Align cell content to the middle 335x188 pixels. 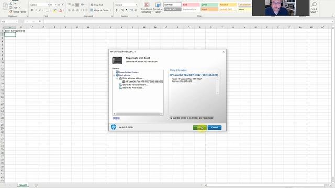73,5
